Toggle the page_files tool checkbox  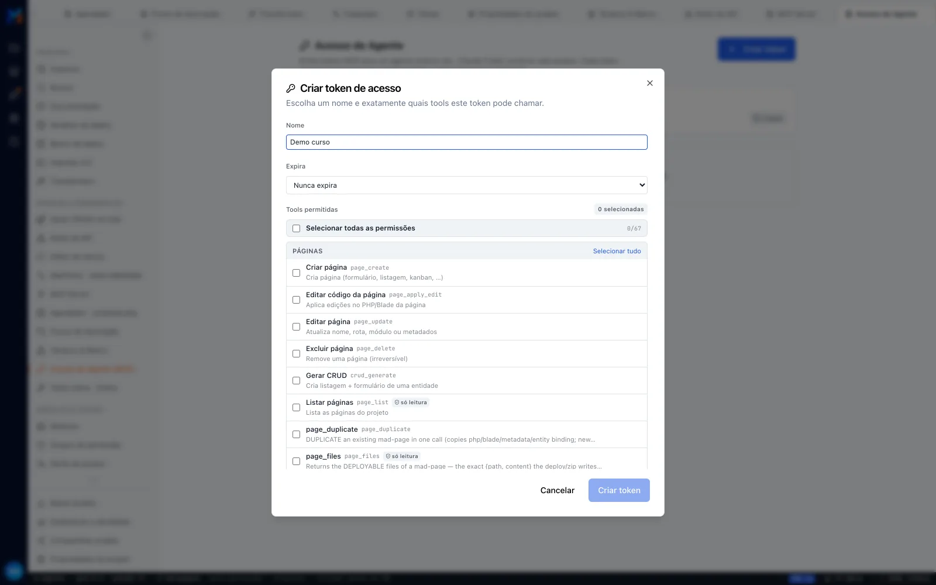tap(296, 461)
